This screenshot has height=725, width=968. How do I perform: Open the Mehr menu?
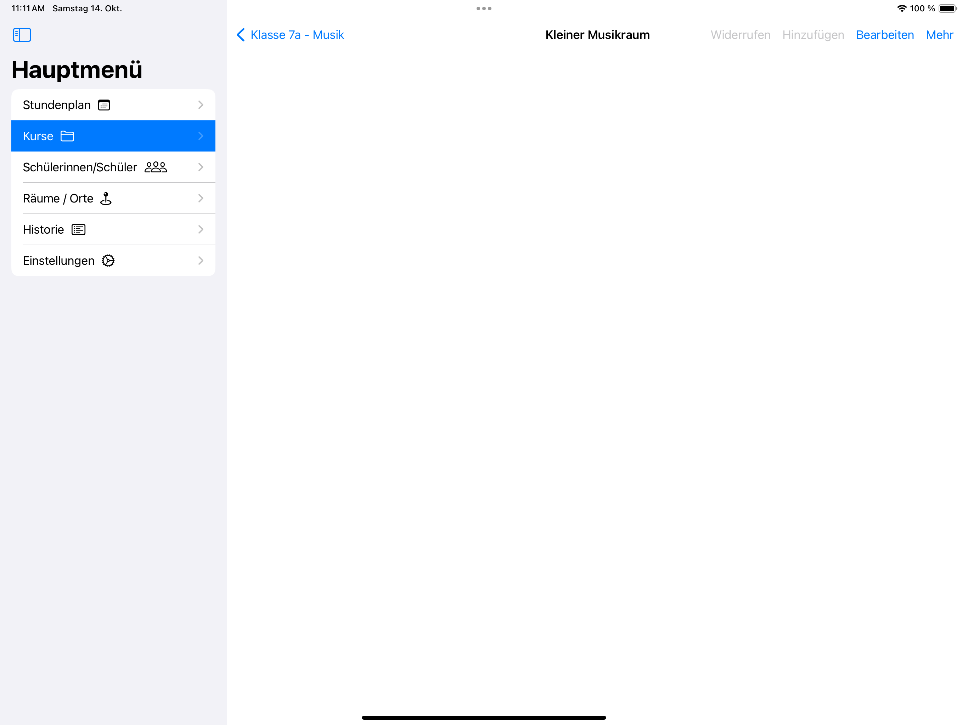pyautogui.click(x=940, y=35)
